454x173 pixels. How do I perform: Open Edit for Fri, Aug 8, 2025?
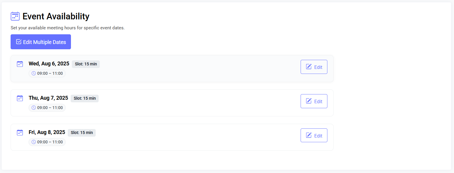[x=314, y=135]
